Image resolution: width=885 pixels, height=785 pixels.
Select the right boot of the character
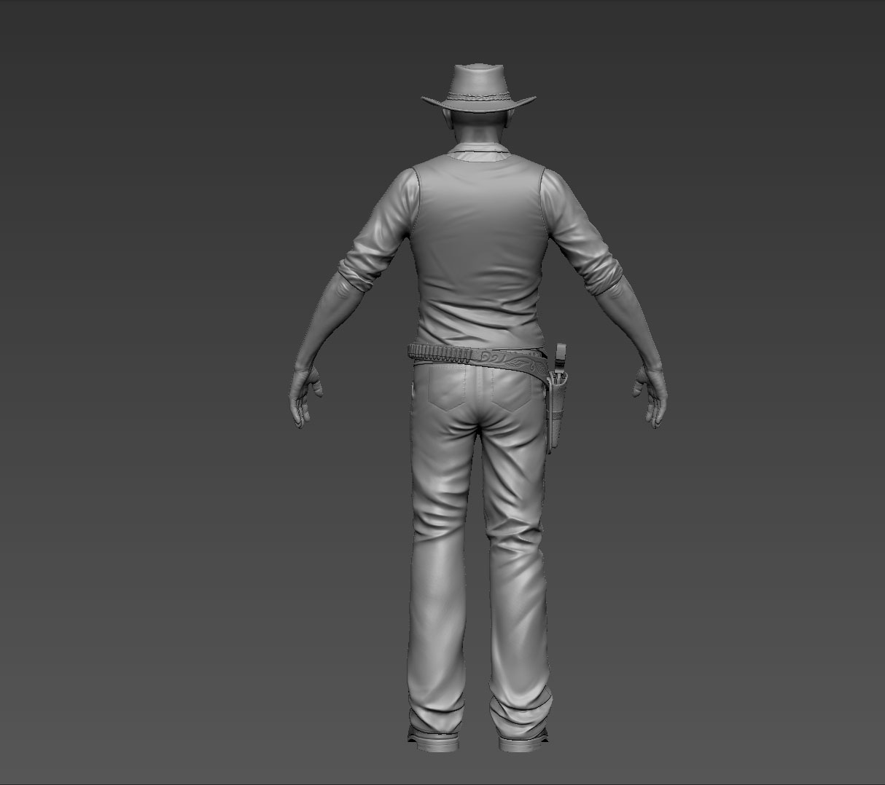(522, 738)
